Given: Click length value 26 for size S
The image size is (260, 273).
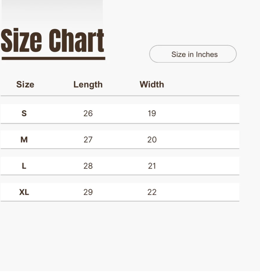Looking at the screenshot, I should pyautogui.click(x=88, y=113).
